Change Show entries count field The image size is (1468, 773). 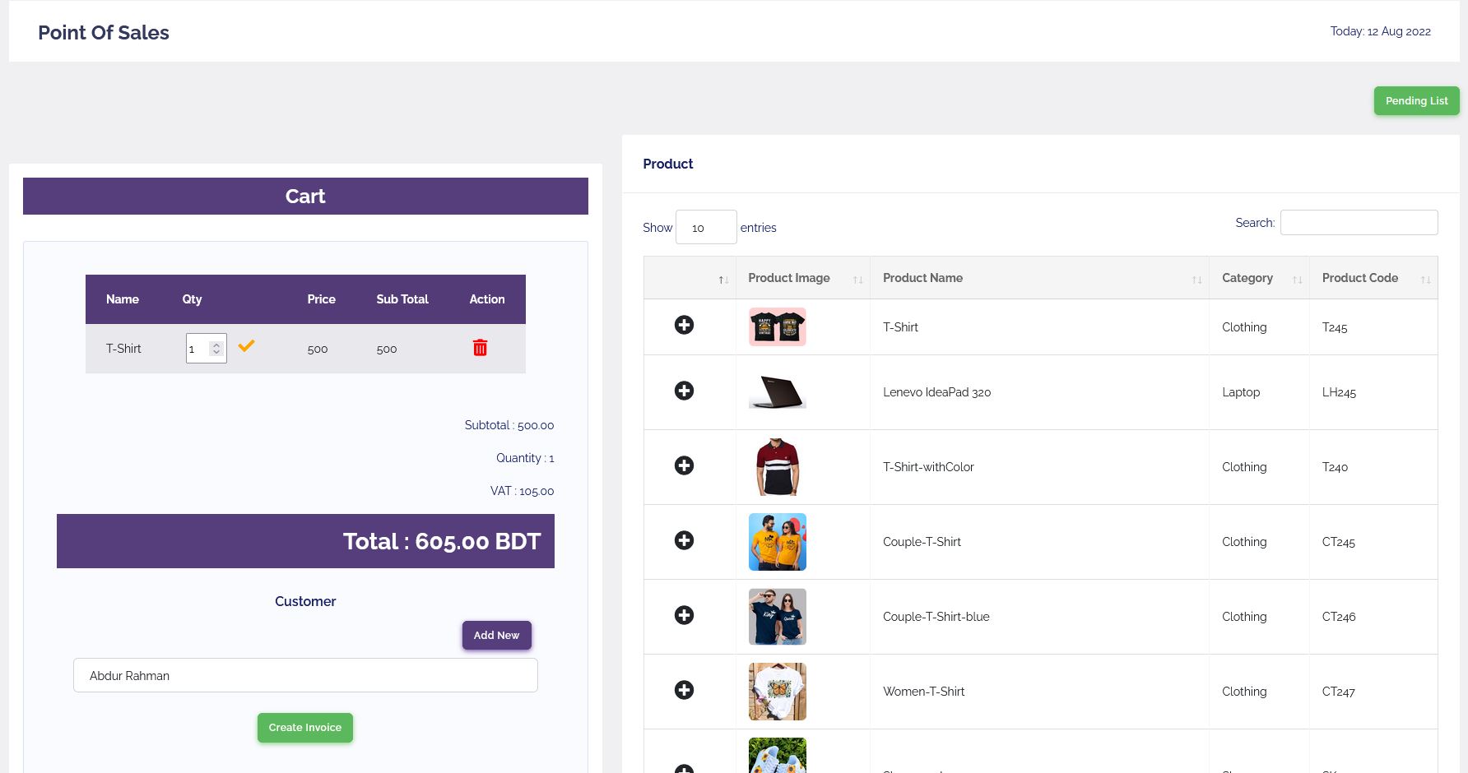tap(706, 227)
